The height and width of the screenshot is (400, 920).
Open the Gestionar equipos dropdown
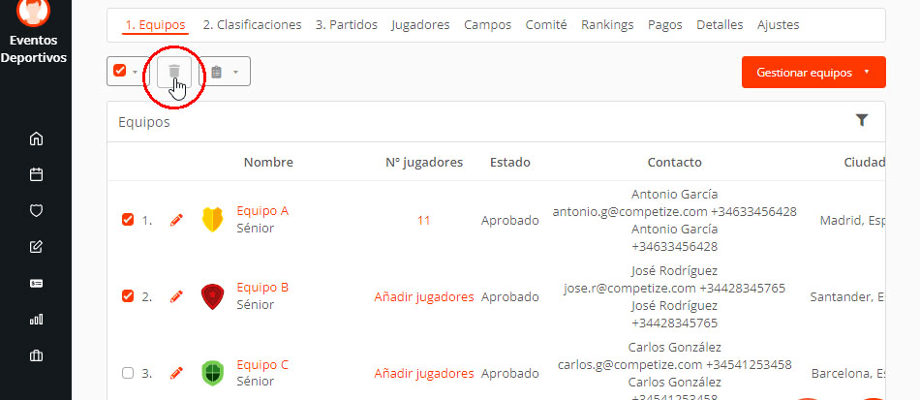point(813,72)
